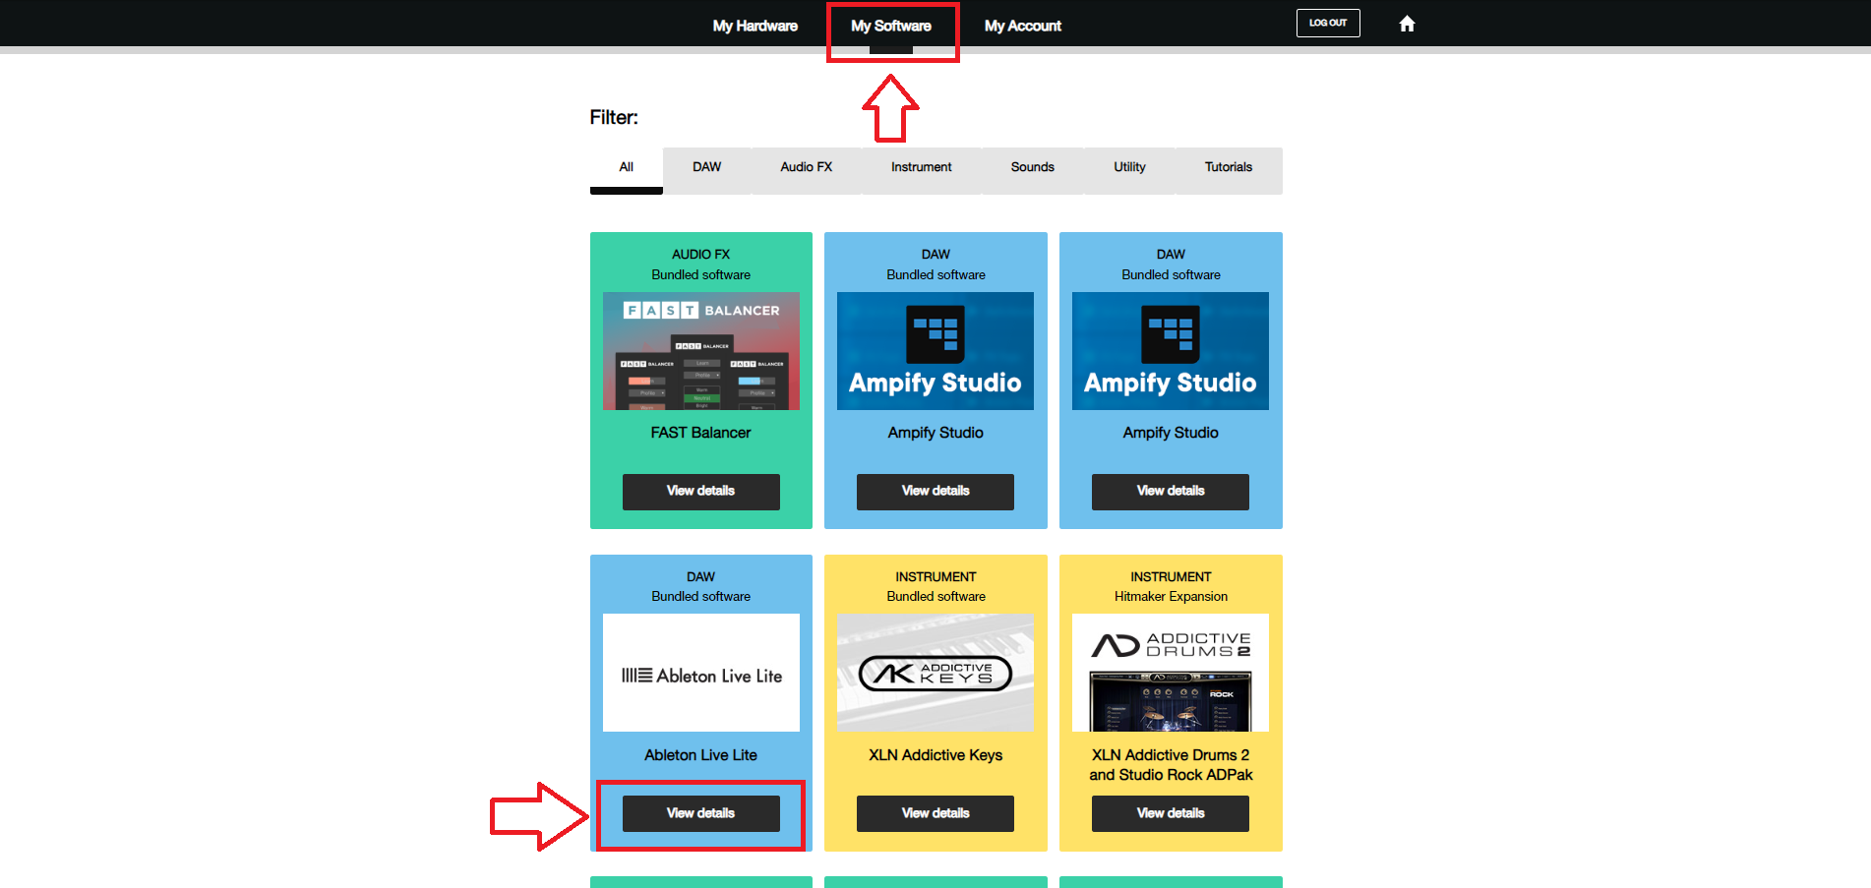The height and width of the screenshot is (888, 1871).
Task: Go to the My Software page
Action: click(x=891, y=26)
